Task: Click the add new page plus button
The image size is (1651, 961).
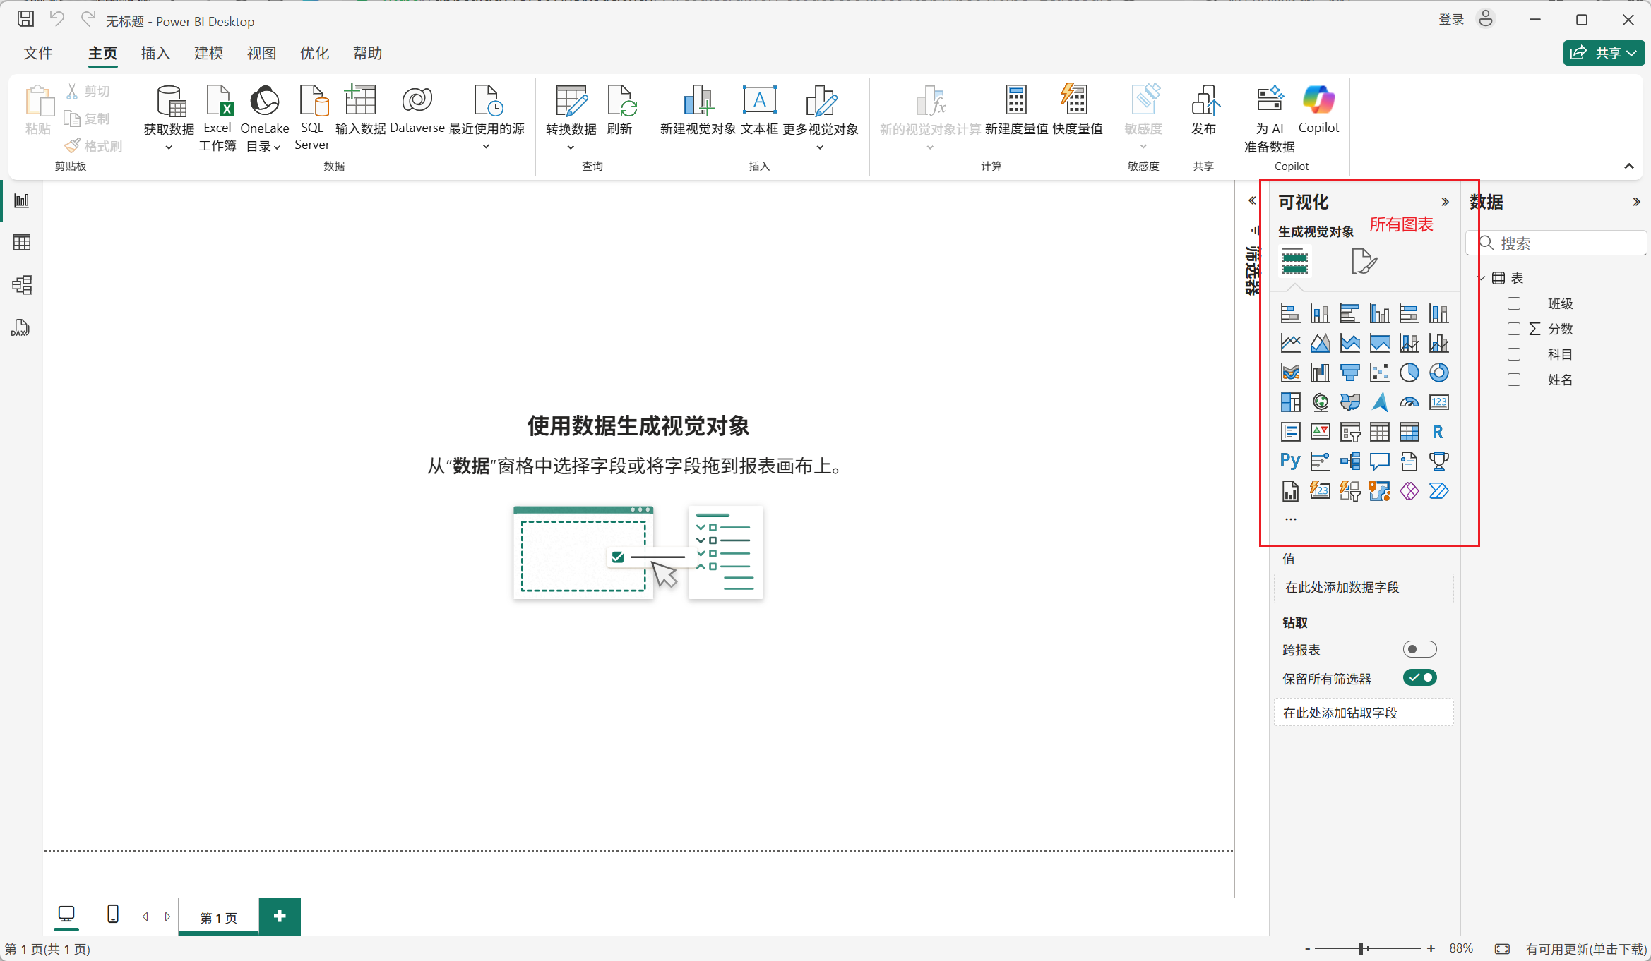Action: (x=280, y=917)
